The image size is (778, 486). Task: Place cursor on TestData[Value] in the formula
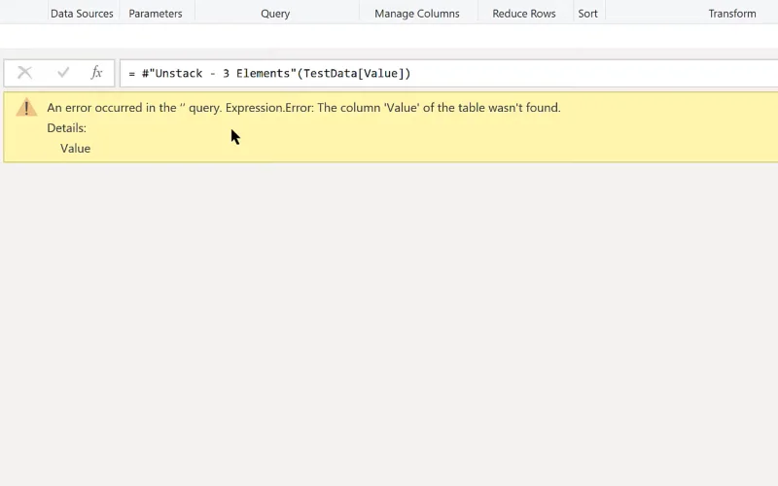pyautogui.click(x=354, y=74)
